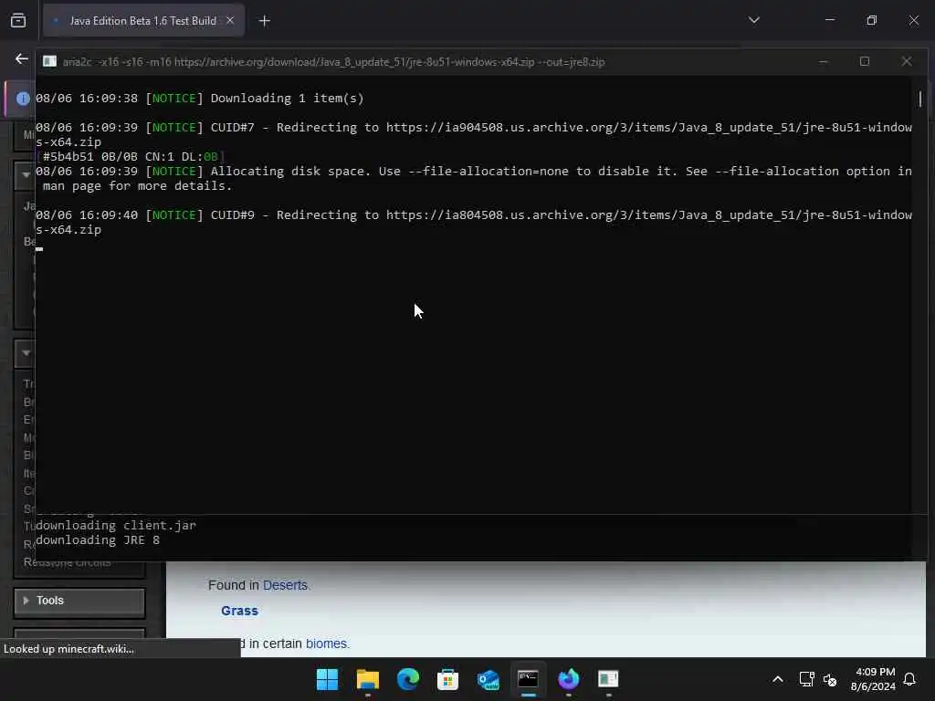The height and width of the screenshot is (701, 935).
Task: Click the aria2c console window title icon
Action: (x=49, y=61)
